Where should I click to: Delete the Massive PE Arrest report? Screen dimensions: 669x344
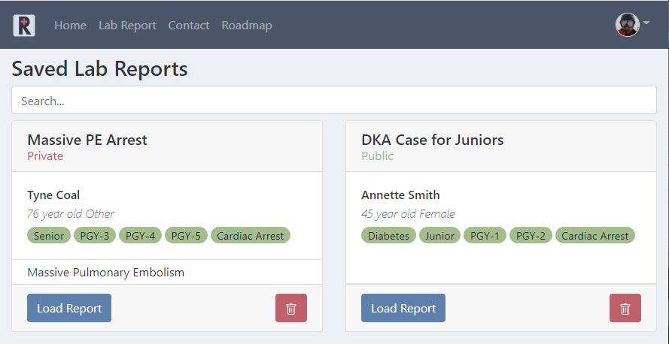click(291, 308)
